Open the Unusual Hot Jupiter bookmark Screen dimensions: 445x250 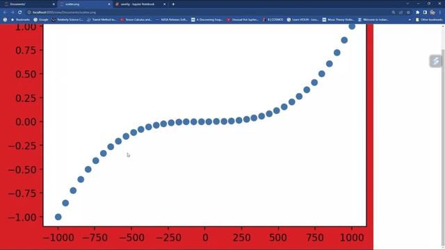point(243,19)
